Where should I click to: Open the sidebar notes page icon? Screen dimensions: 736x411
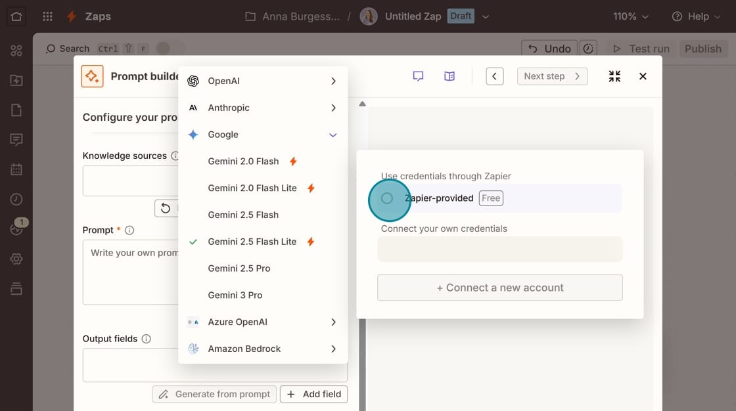(16, 110)
